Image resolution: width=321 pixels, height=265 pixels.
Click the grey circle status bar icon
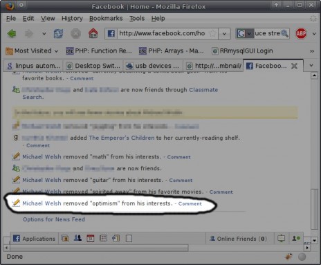[302, 257]
